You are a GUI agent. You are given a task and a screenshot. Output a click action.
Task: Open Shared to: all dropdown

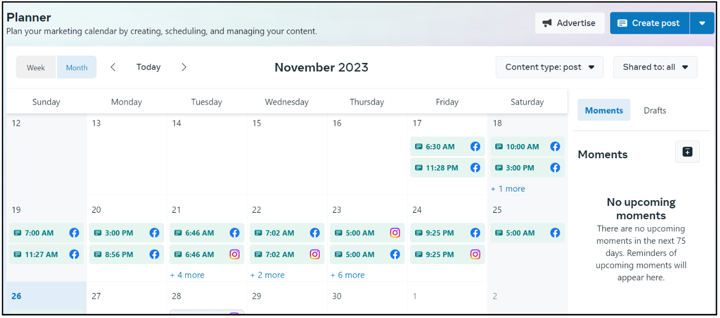click(x=655, y=67)
